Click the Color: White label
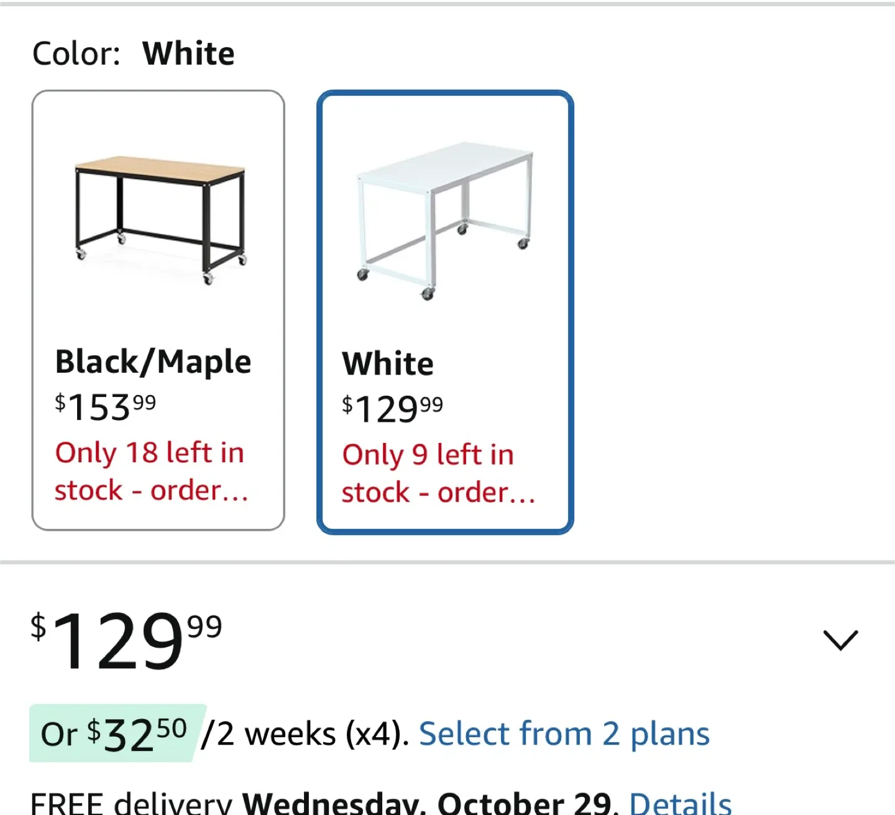895x815 pixels. pyautogui.click(x=132, y=52)
